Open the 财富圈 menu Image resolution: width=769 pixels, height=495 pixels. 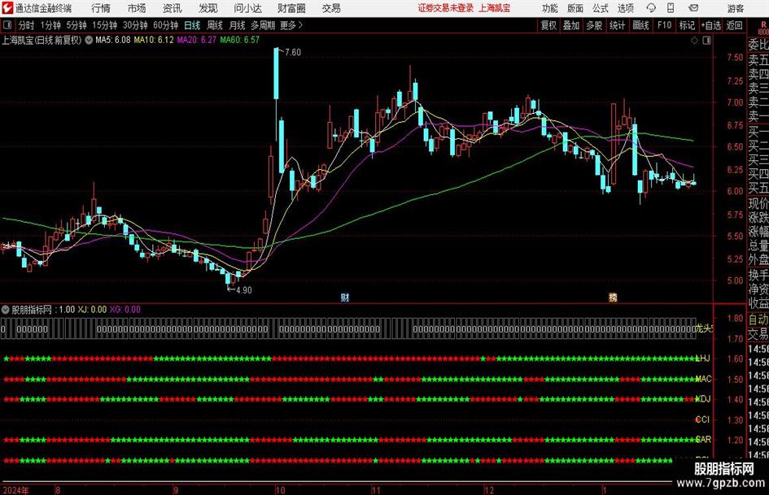coord(291,8)
